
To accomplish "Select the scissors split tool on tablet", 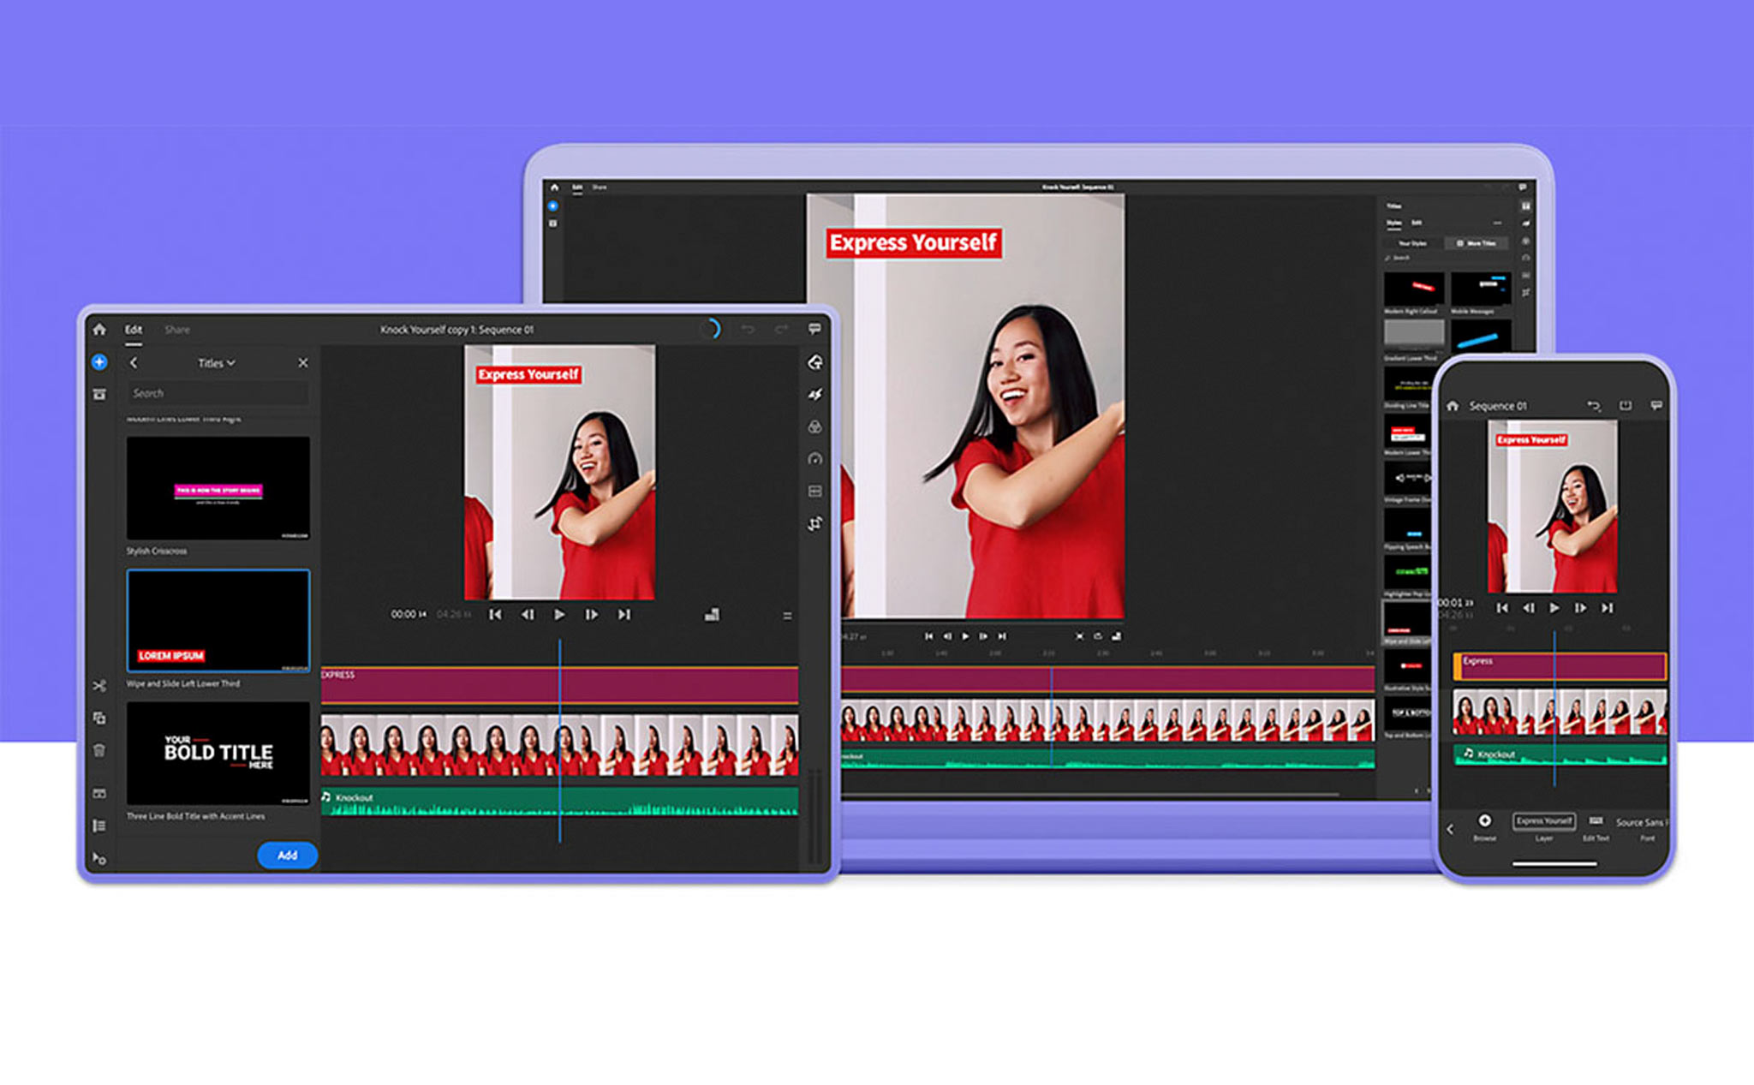I will tap(99, 686).
